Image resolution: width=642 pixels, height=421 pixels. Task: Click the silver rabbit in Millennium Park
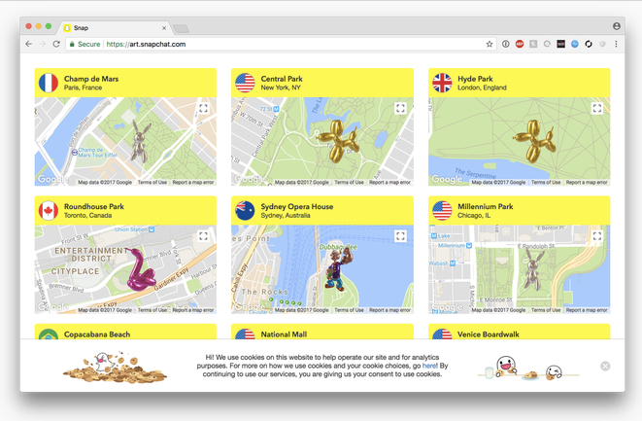[533, 269]
